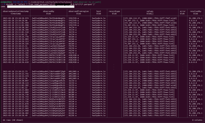Screen dimensions: 205x123
Task: Click timestamp "2025-03-28 23:10:27.995"
Action: tap(16, 108)
